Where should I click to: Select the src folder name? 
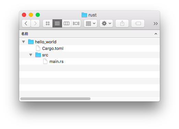[45, 55]
